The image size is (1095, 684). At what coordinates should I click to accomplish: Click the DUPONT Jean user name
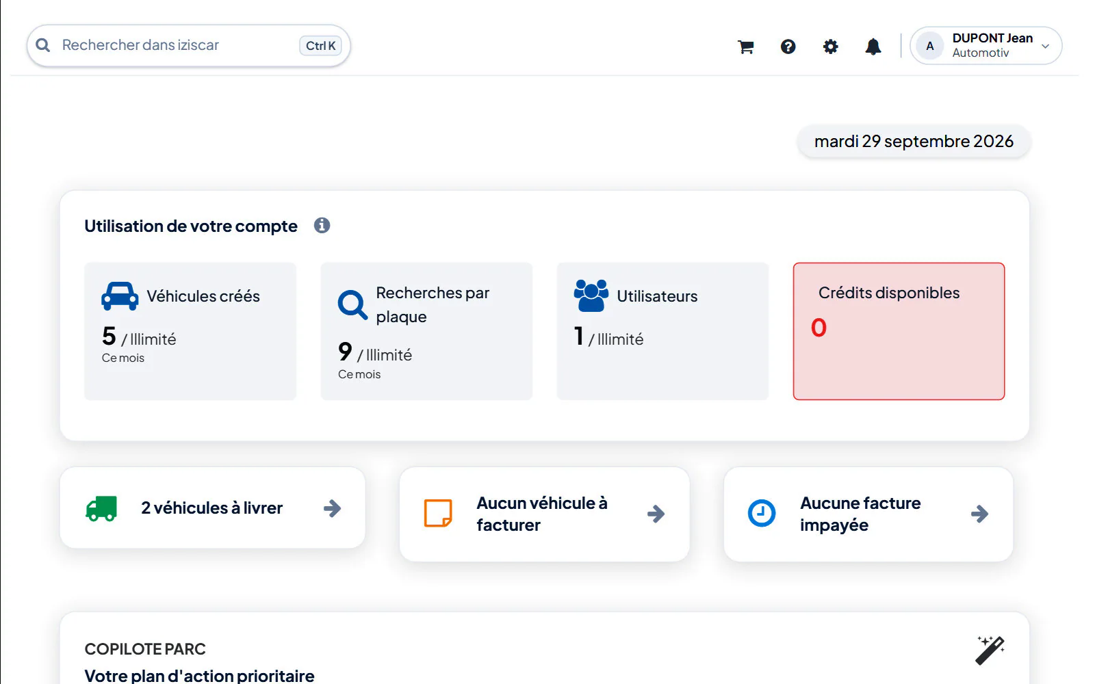pyautogui.click(x=993, y=38)
